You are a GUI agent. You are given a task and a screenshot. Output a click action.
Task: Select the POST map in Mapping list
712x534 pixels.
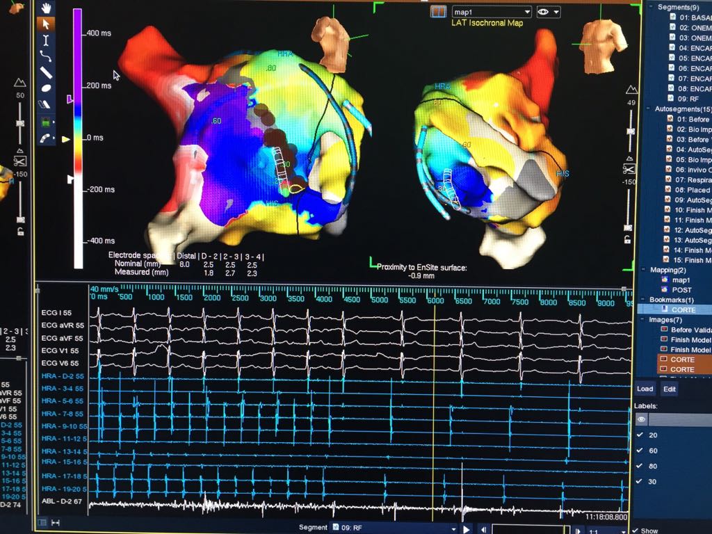tap(681, 289)
